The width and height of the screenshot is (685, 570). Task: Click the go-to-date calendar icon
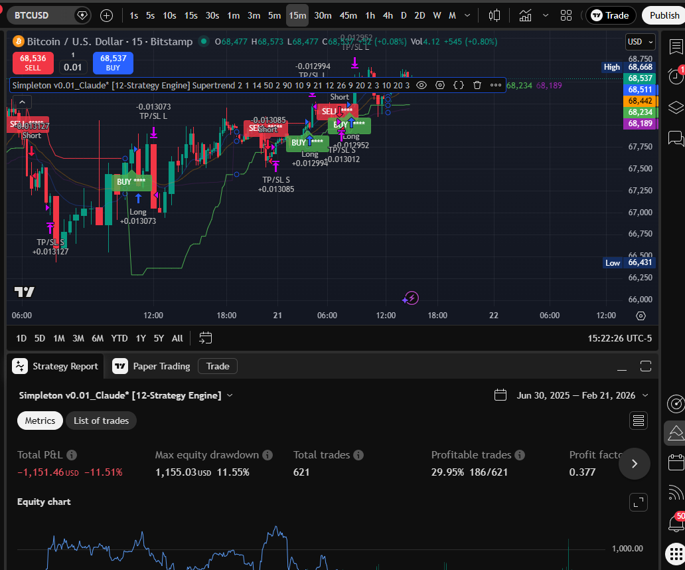pyautogui.click(x=206, y=338)
